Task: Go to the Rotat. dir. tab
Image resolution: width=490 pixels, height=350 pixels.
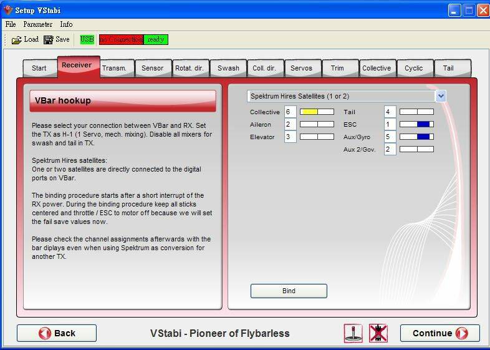Action: (190, 68)
